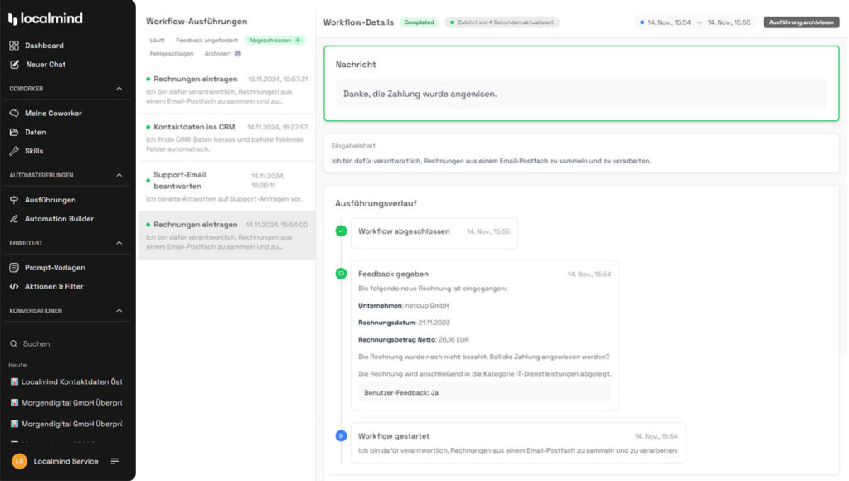Select the Skills wrench icon
The height and width of the screenshot is (481, 849).
[14, 152]
